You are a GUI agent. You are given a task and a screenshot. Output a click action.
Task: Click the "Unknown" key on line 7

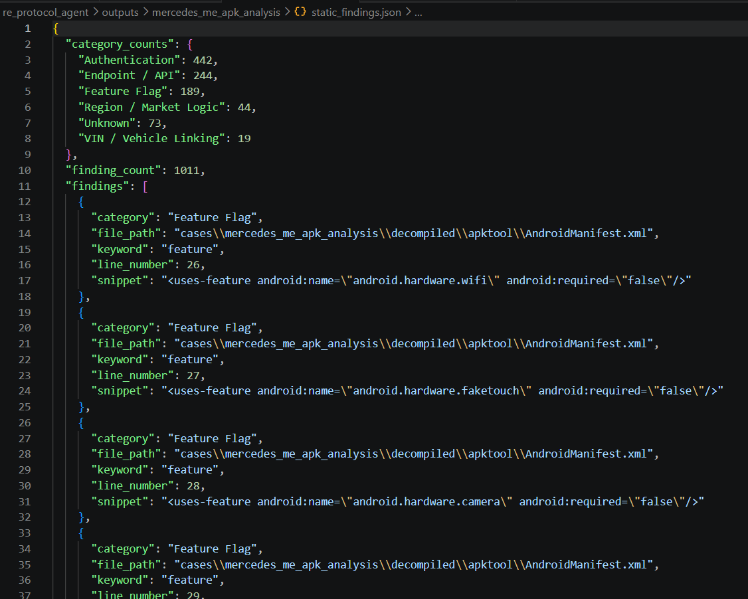pyautogui.click(x=107, y=123)
